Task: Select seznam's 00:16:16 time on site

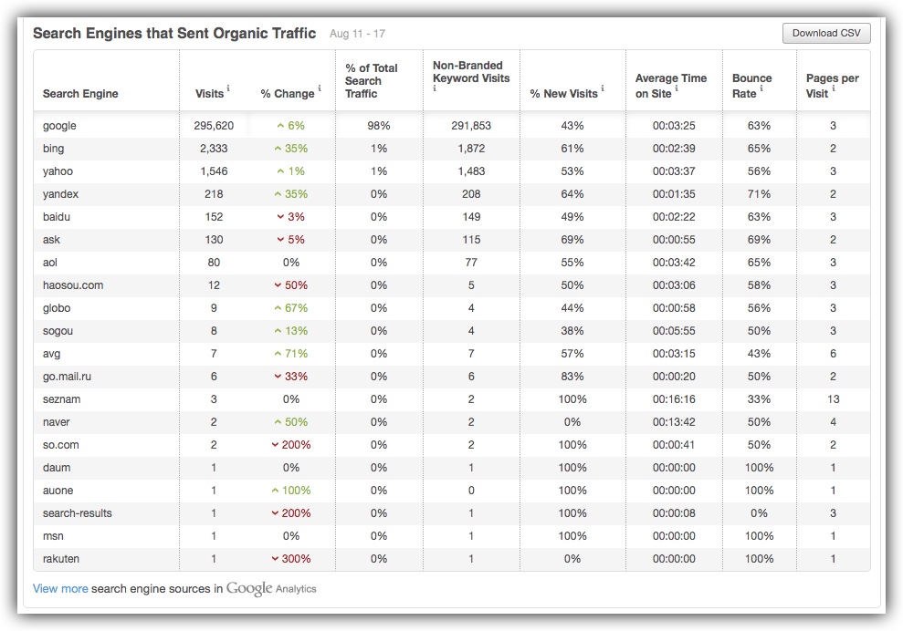Action: point(674,399)
